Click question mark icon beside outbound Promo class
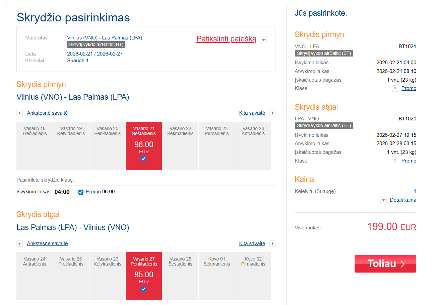Screen dimensions: 434x305 point(395,89)
